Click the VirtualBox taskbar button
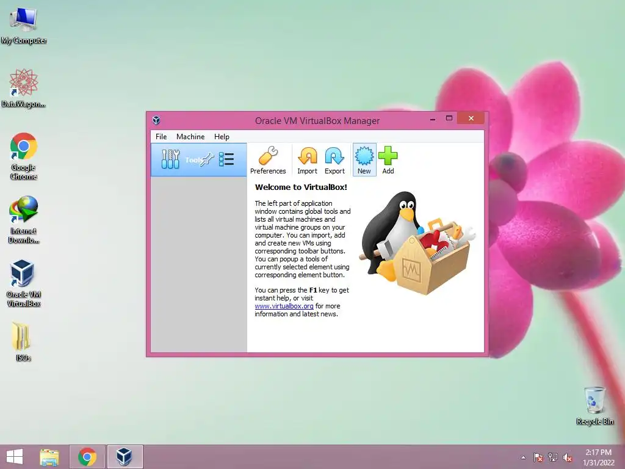The width and height of the screenshot is (625, 469). pos(125,457)
